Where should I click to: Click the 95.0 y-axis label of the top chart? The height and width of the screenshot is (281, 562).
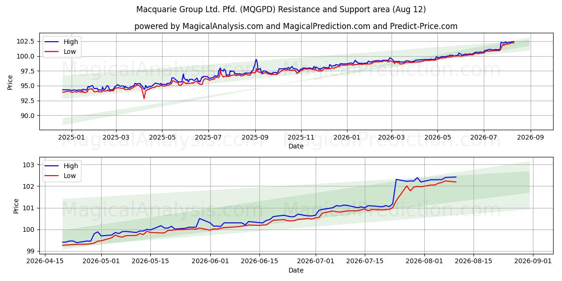[27, 86]
